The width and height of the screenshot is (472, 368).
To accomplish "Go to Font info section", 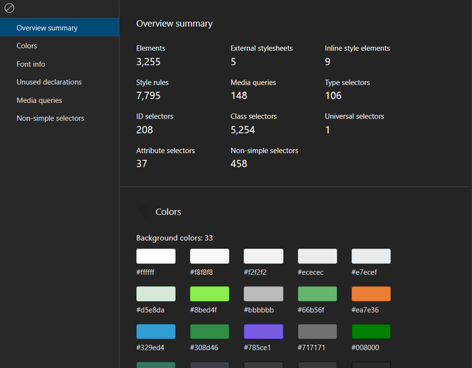I will (31, 64).
